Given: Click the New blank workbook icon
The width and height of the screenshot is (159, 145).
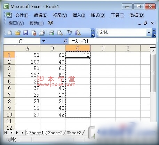Looking at the screenshot, I should (x=10, y=33).
